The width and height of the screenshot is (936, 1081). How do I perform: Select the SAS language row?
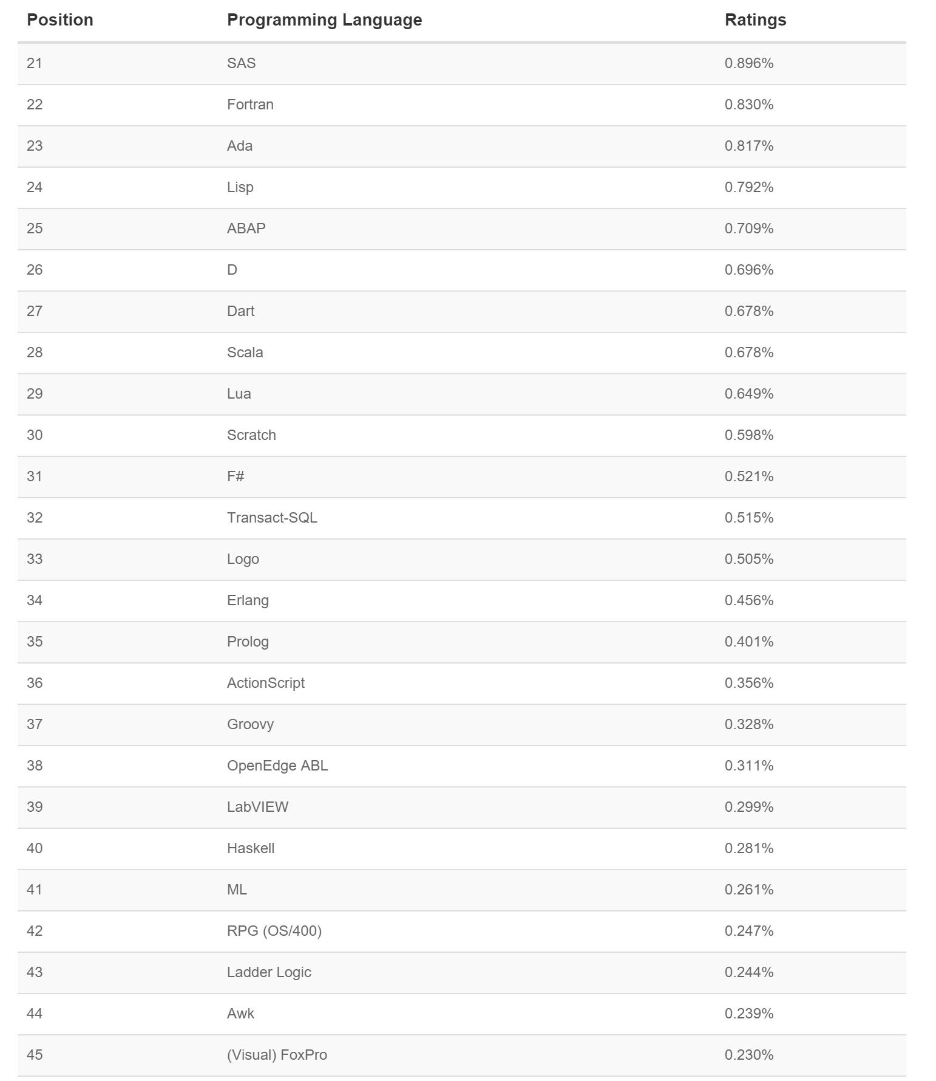(x=461, y=63)
